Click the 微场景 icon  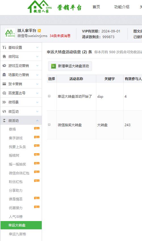pos(4,102)
